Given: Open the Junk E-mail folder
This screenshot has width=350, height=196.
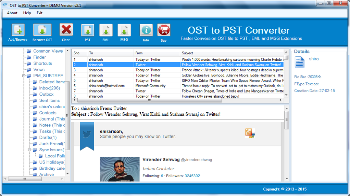Looking at the screenshot, I should [x=52, y=144].
